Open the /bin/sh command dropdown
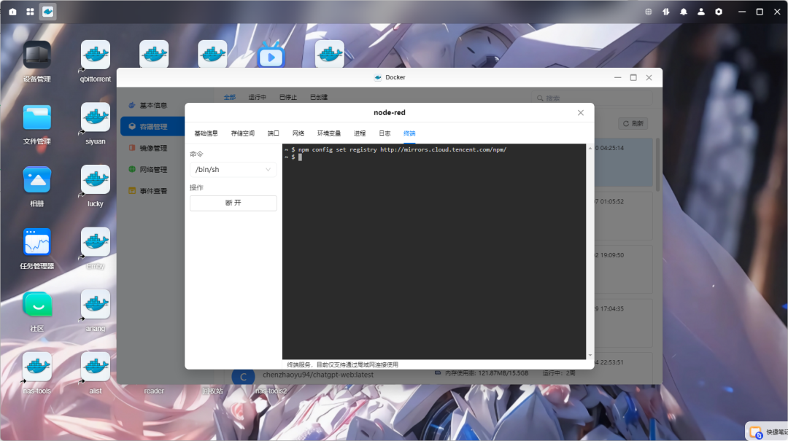The width and height of the screenshot is (788, 441). (233, 168)
